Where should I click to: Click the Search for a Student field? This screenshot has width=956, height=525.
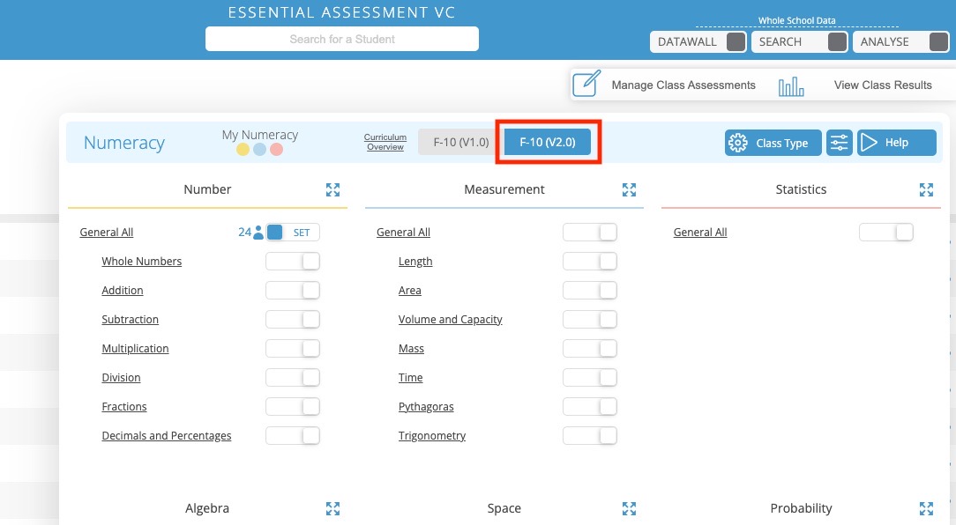pyautogui.click(x=342, y=39)
